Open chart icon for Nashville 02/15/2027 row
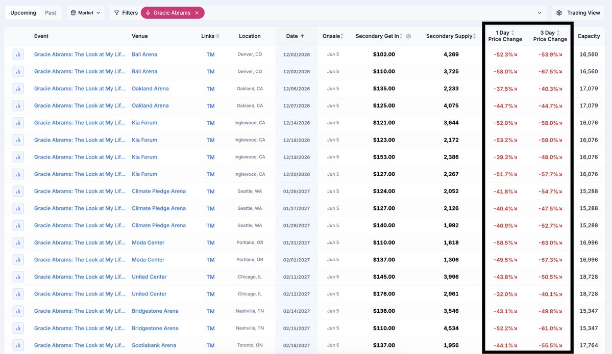Viewport: 612px width, 354px height. point(18,329)
